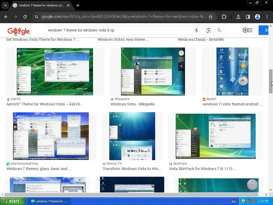Open 'AeroVG" Theme for Windows Vista – AskVG' title
The image size is (273, 205).
coord(43,104)
